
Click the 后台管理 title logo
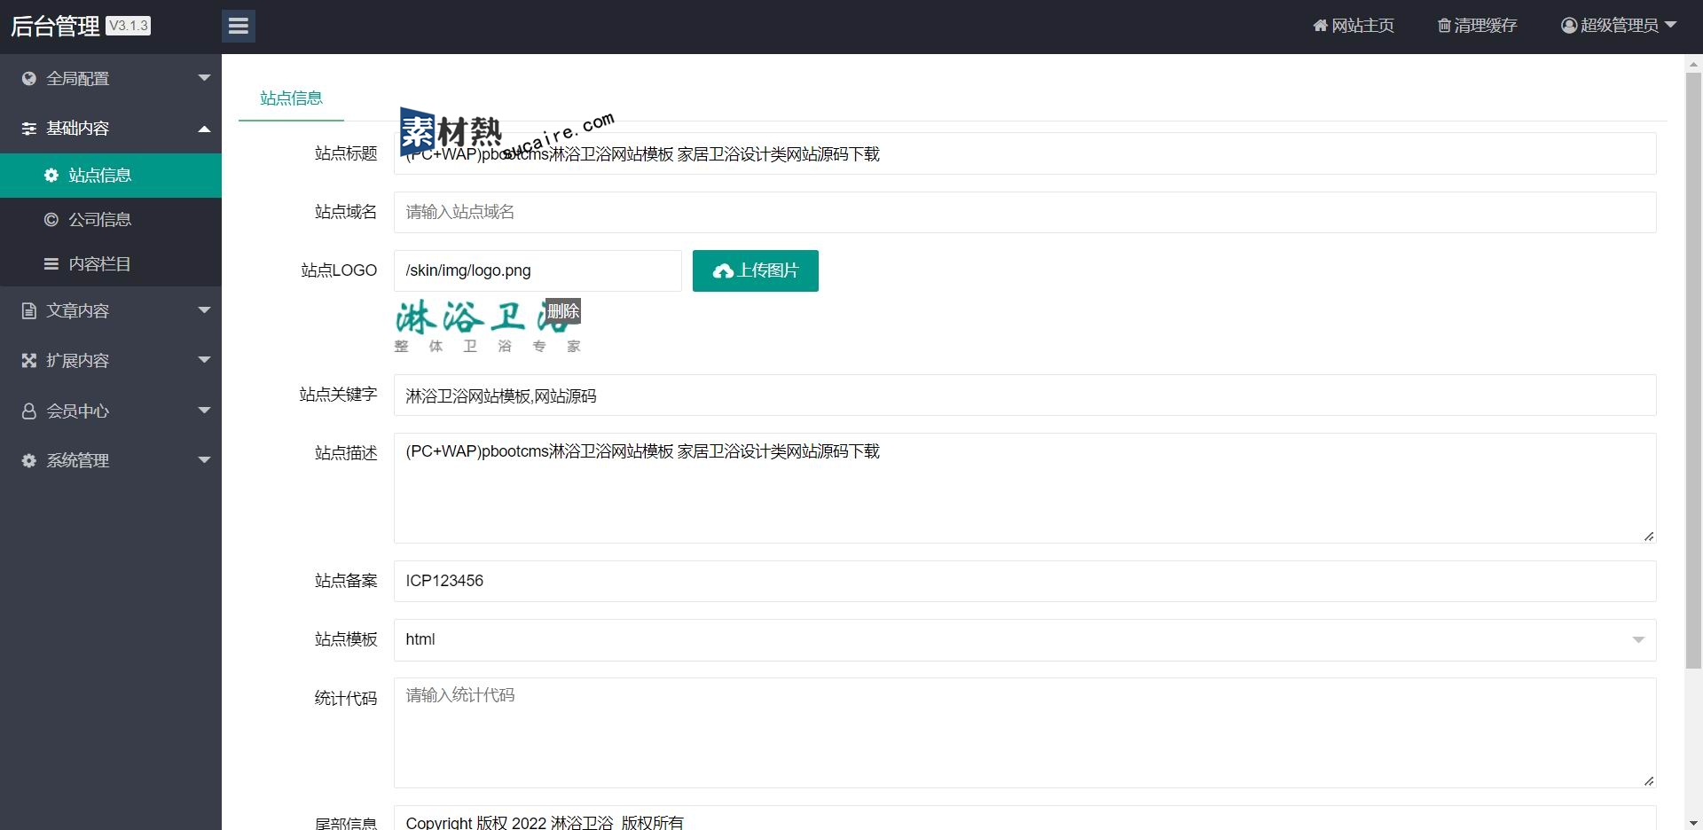click(55, 26)
